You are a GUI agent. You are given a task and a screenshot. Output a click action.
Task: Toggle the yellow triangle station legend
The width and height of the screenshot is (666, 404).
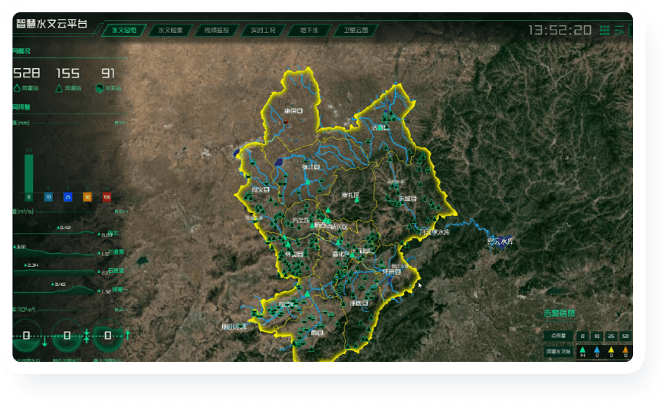tap(612, 352)
